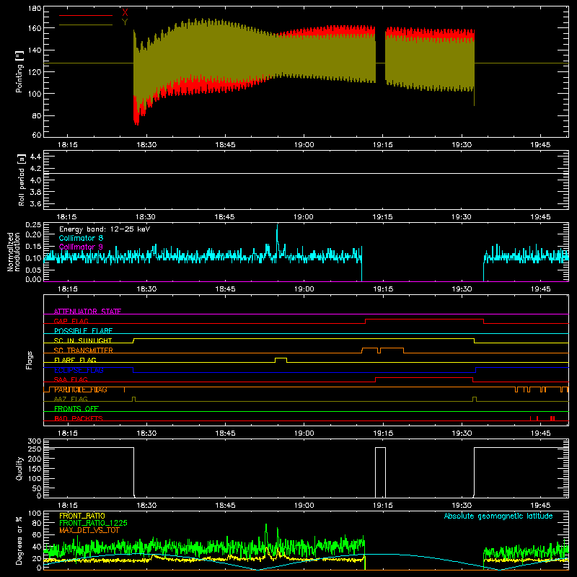
Task: Click the yellow FLARE_FLAG label
Action: click(x=75, y=360)
